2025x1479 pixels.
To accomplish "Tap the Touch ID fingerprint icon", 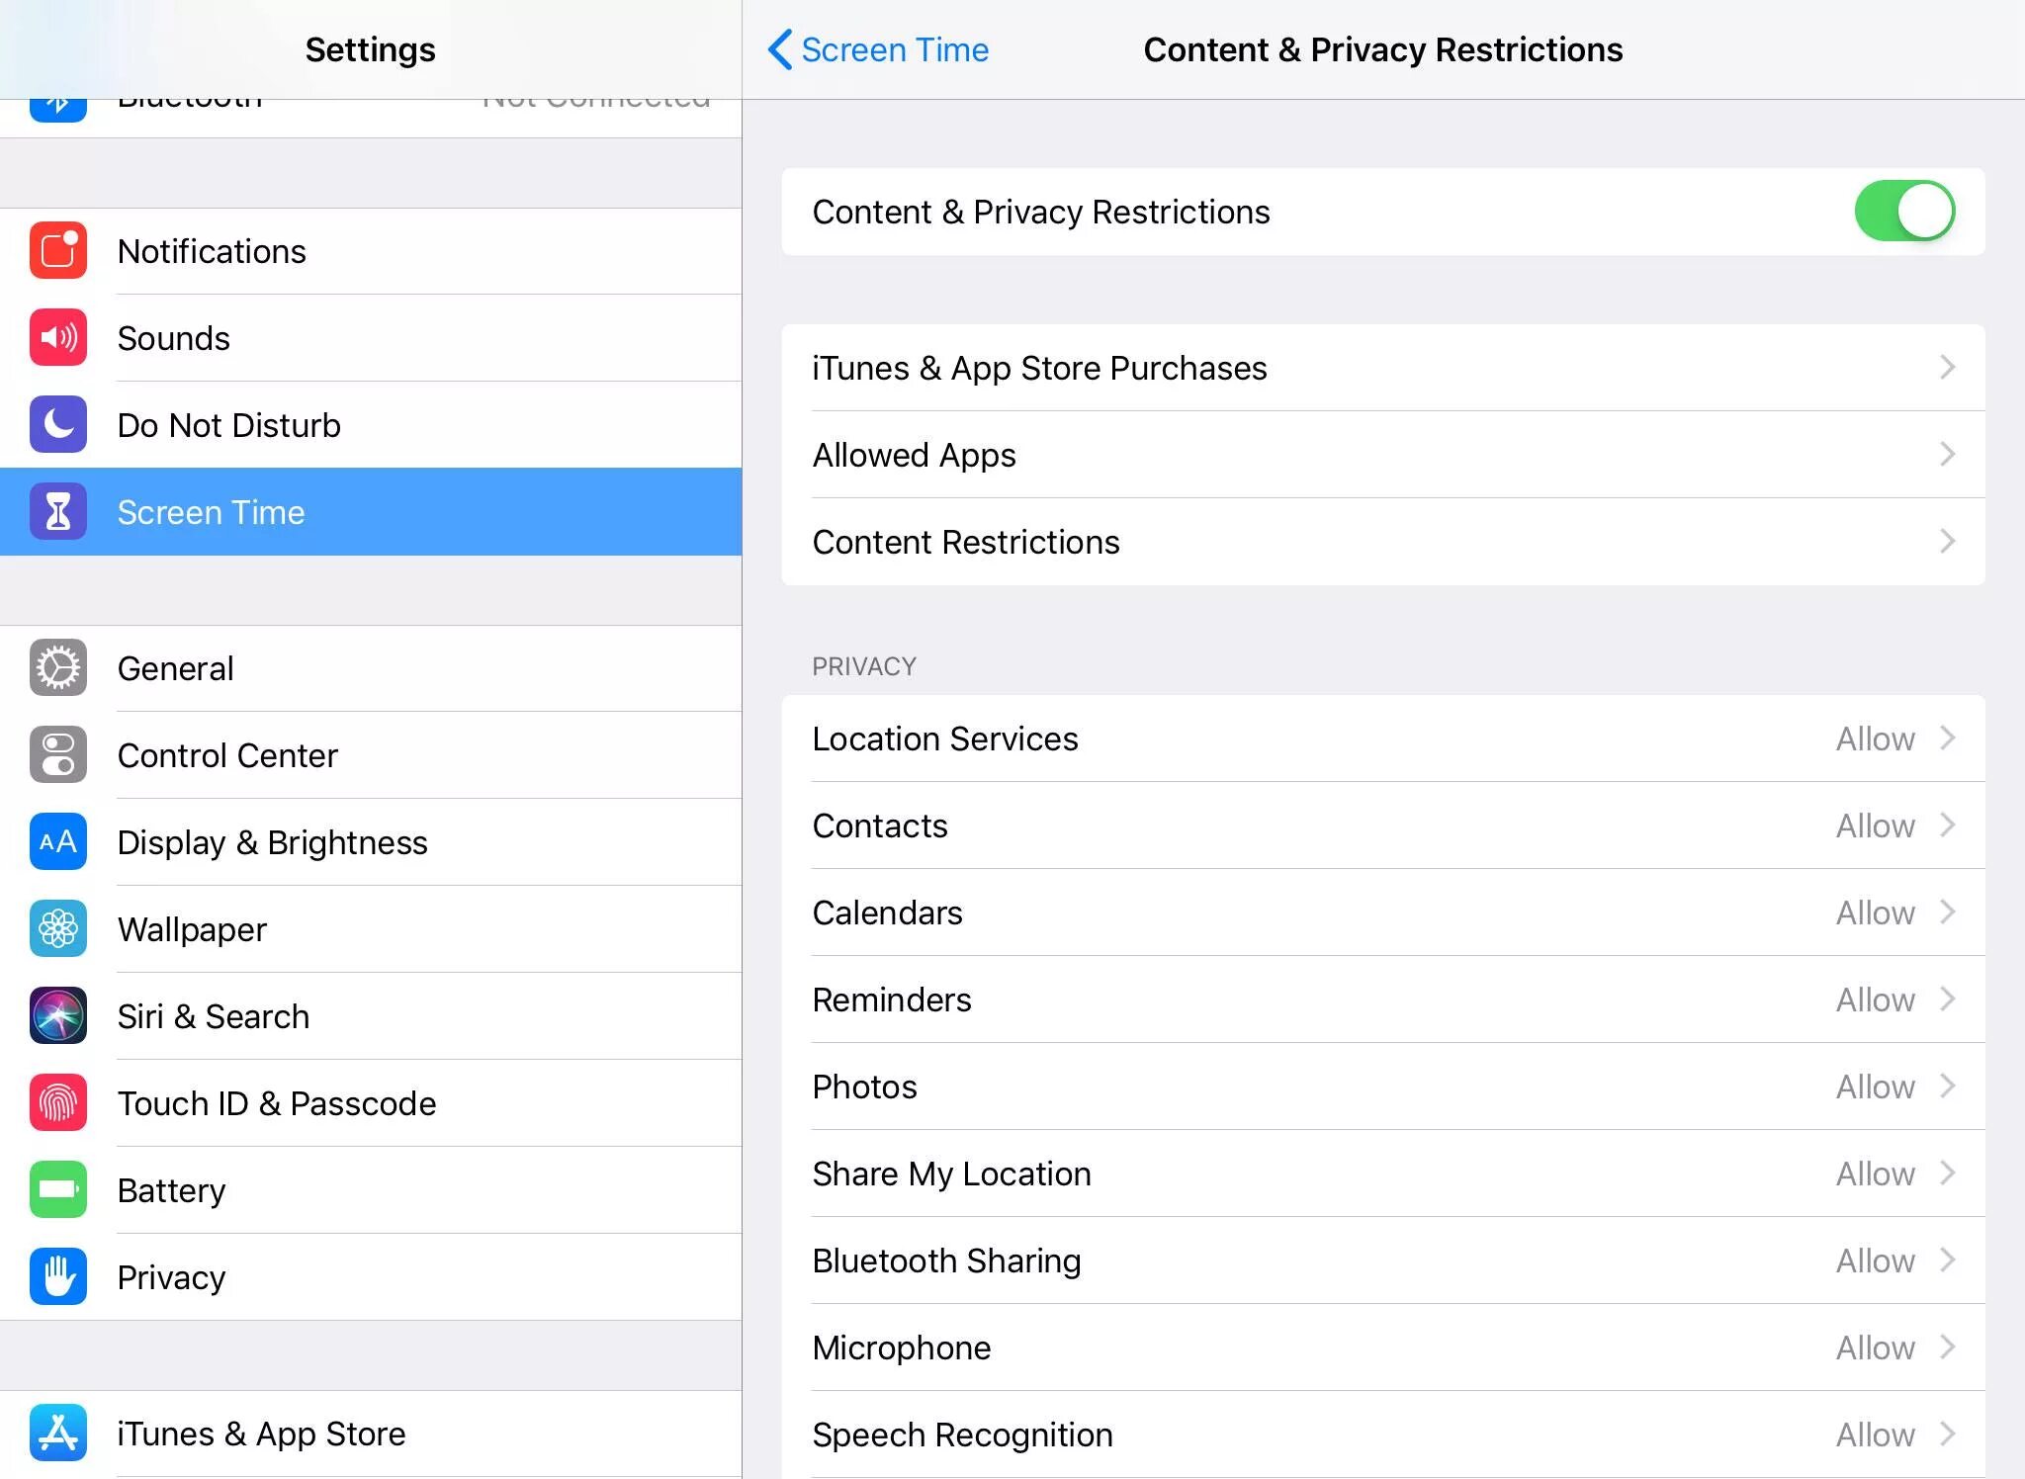I will (x=55, y=1101).
